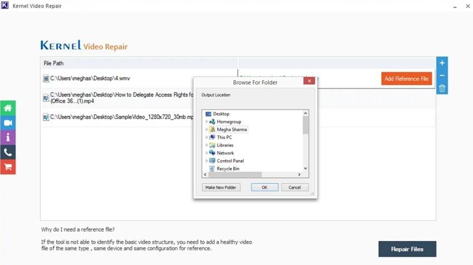Expand the Control Panel node arrow
Image resolution: width=473 pixels, height=265 pixels.
206,161
